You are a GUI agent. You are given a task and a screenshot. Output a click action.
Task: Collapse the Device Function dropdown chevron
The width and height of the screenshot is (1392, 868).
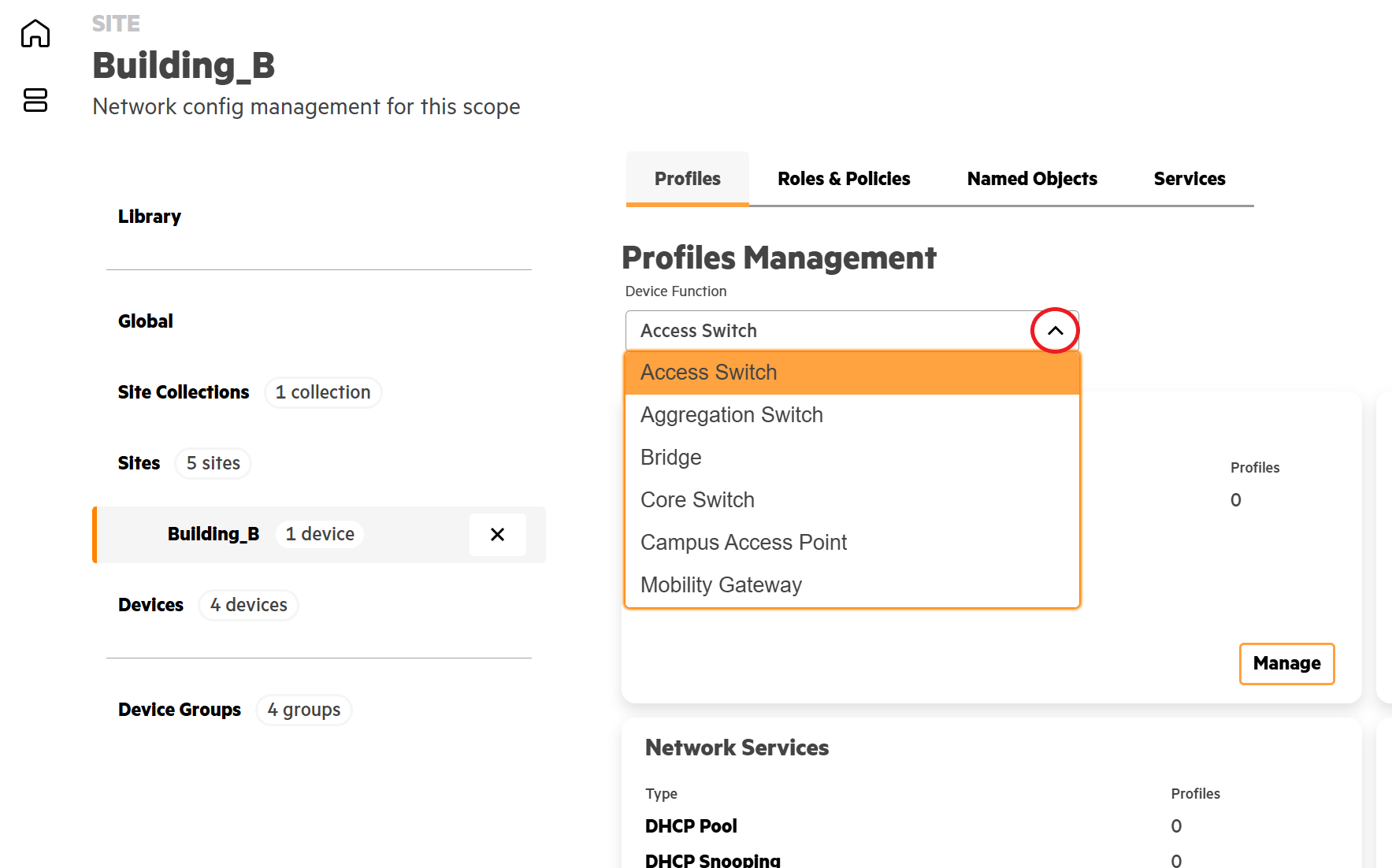click(1055, 331)
